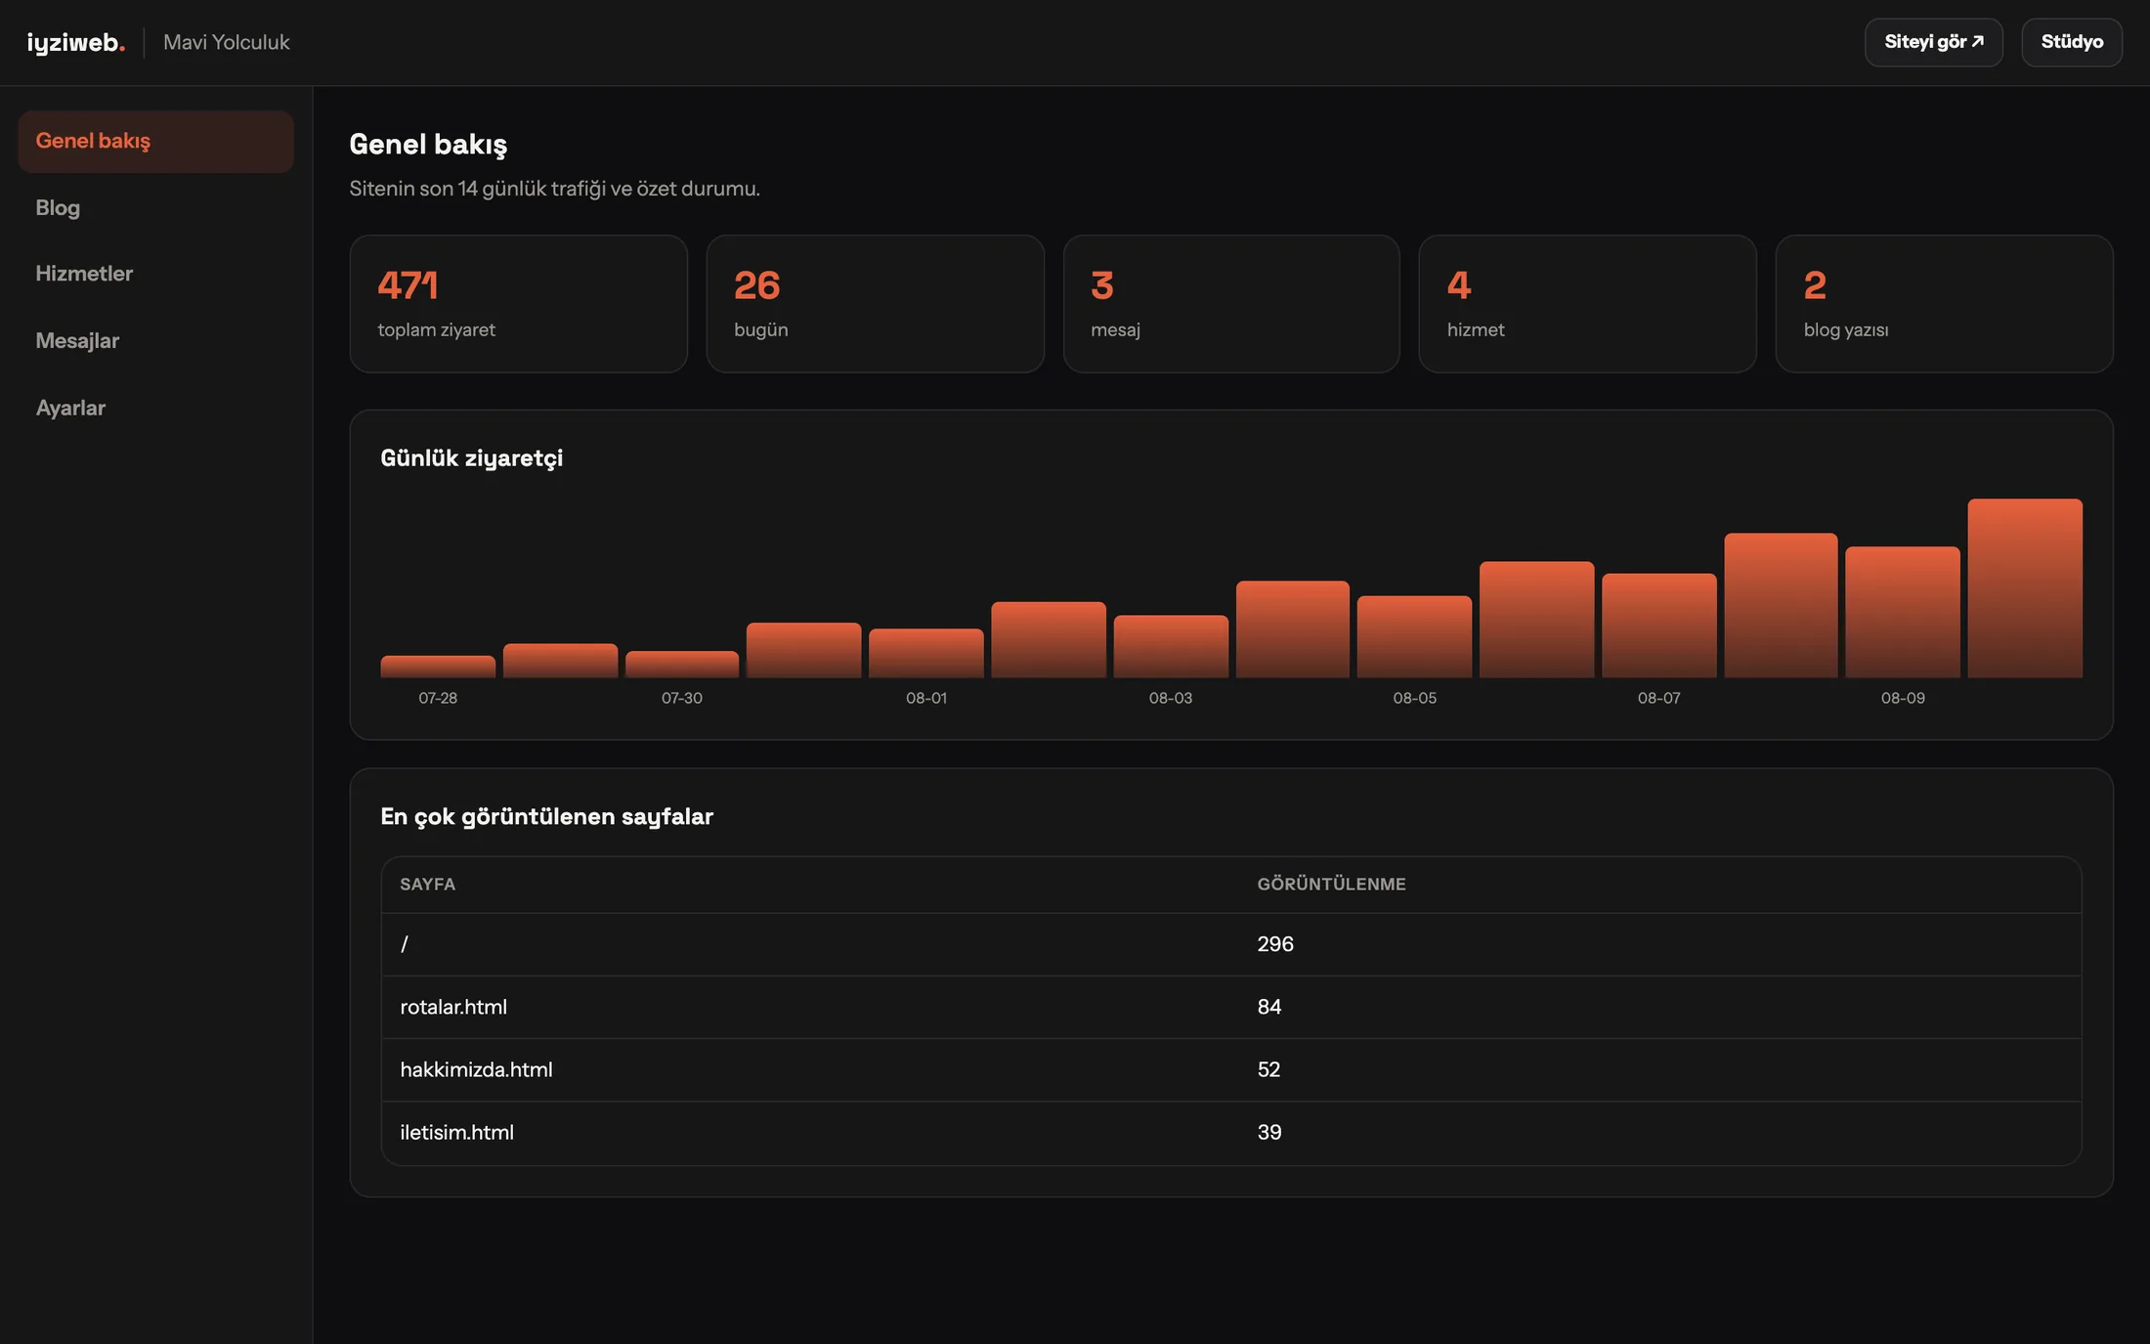Navigate to Ayarlar
The image size is (2150, 1344).
point(155,408)
